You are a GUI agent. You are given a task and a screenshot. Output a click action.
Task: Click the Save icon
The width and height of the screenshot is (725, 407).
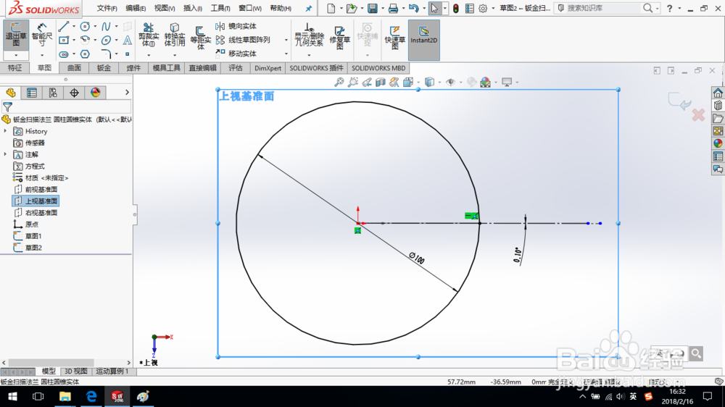pyautogui.click(x=372, y=8)
